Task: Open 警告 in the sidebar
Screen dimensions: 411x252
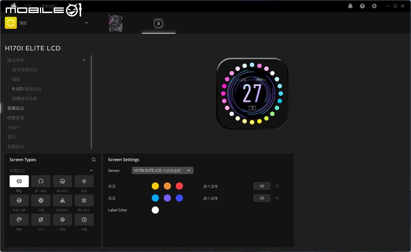Action: point(11,137)
